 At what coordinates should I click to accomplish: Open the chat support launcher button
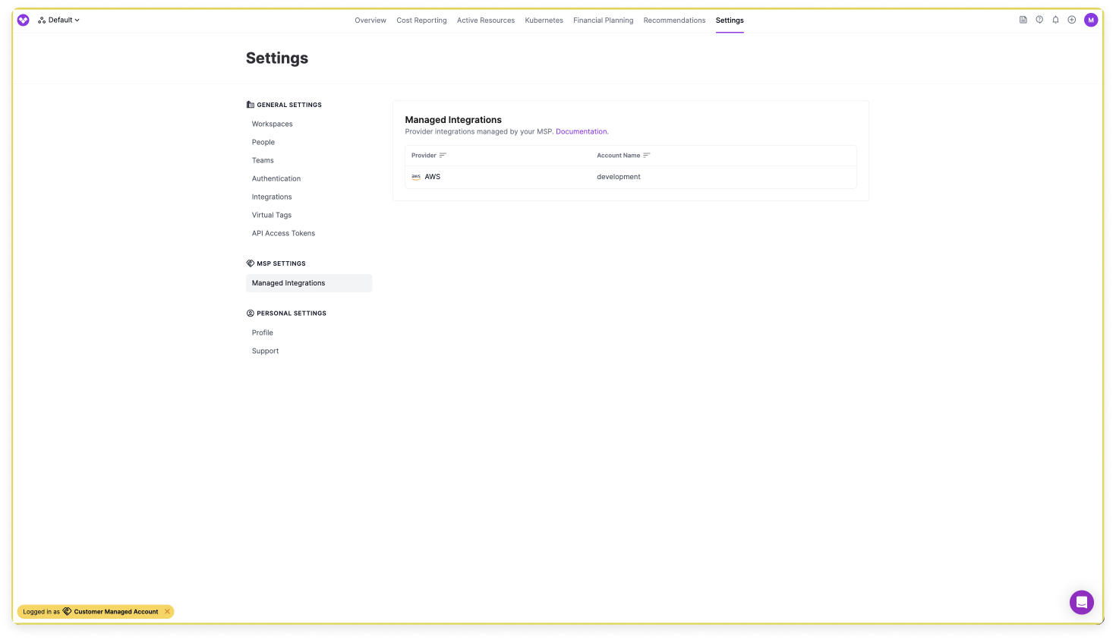coord(1082,602)
